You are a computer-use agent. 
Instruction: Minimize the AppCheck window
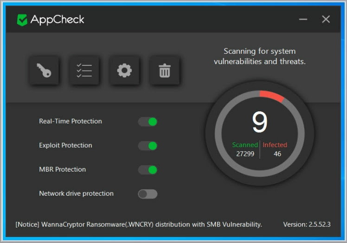(303, 19)
